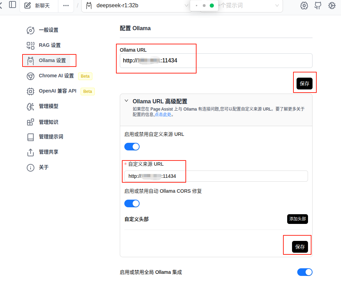Follow the 点击此处 link
The width and height of the screenshot is (341, 287).
coord(163,114)
